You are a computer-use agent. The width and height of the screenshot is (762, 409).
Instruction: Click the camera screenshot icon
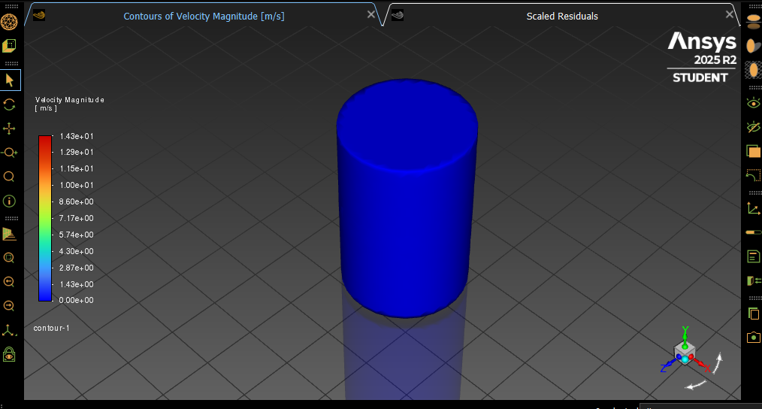(x=753, y=338)
